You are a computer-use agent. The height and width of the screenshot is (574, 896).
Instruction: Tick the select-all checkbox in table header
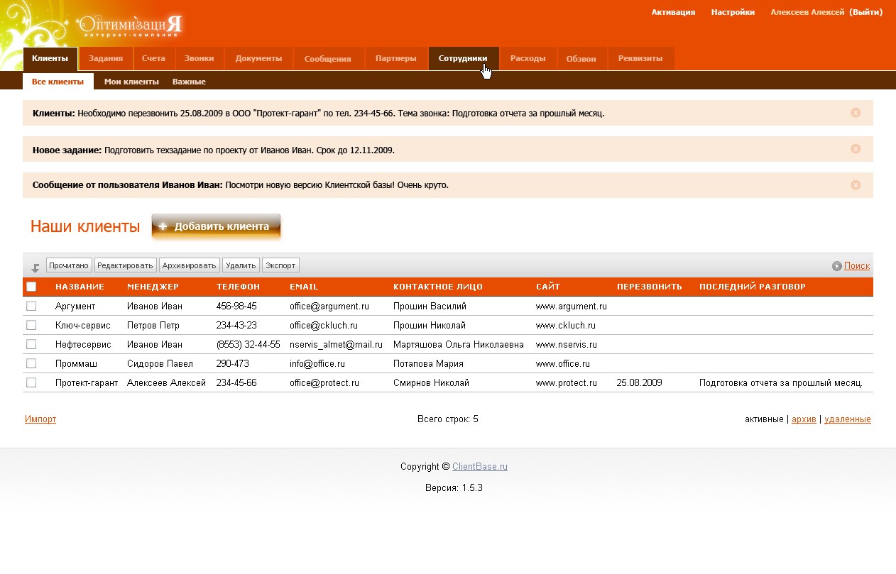click(31, 287)
